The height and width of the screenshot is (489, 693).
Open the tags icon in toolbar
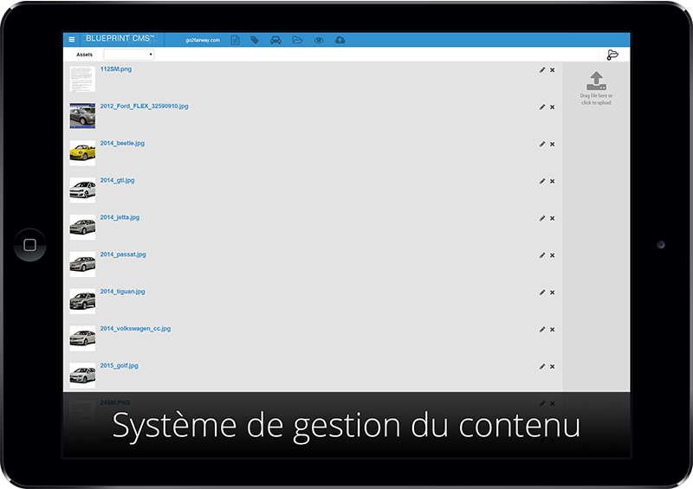[x=255, y=40]
